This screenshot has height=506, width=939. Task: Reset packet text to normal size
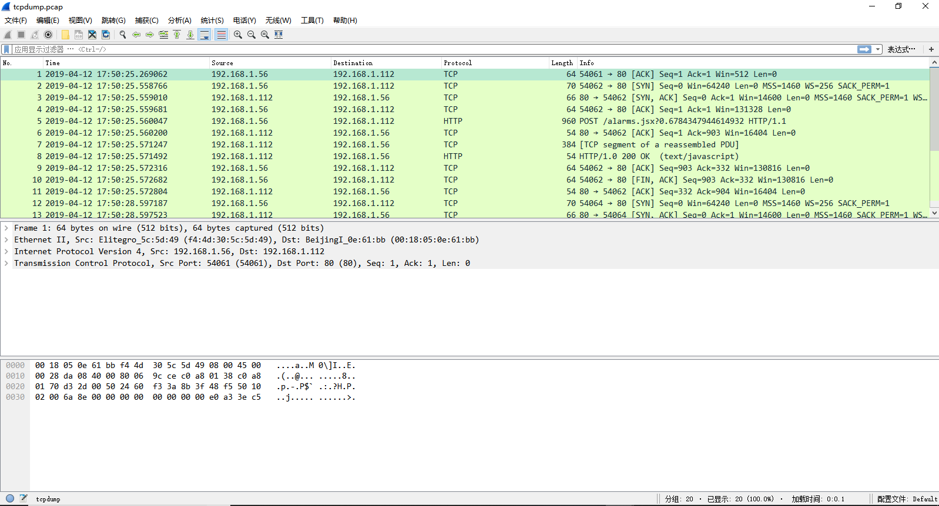tap(265, 35)
